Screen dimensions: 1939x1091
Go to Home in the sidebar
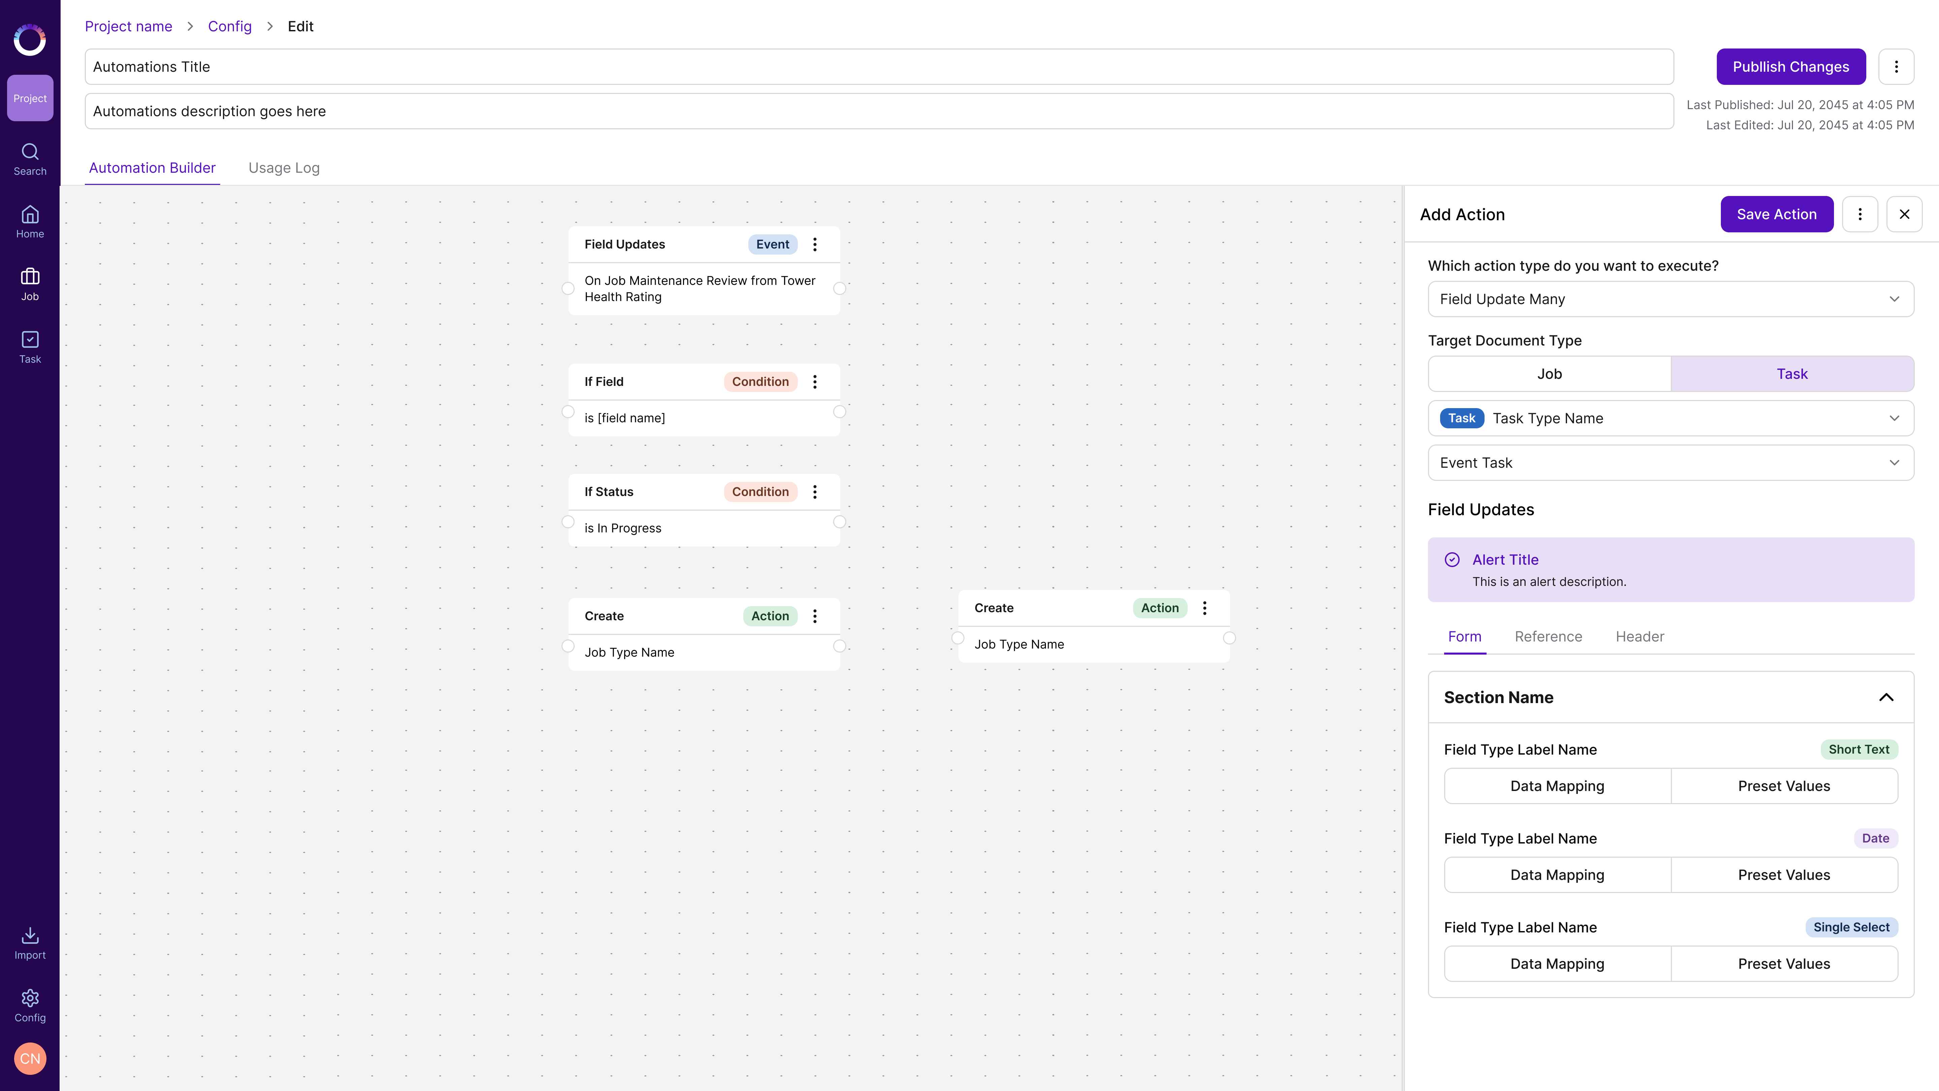[30, 222]
